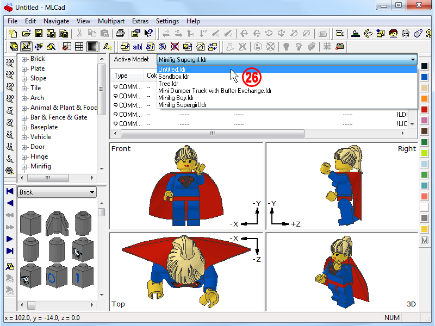The height and width of the screenshot is (326, 435).
Task: Create a new model file
Action: tap(13, 34)
